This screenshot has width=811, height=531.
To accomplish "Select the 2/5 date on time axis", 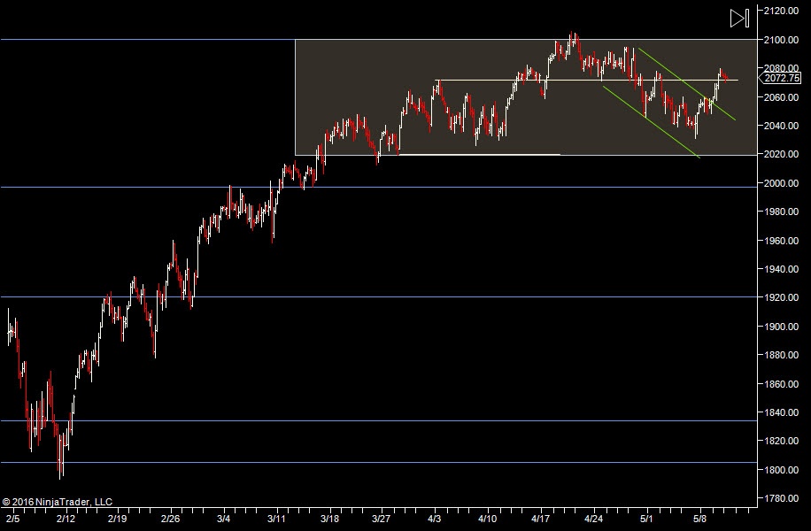I will click(x=12, y=515).
